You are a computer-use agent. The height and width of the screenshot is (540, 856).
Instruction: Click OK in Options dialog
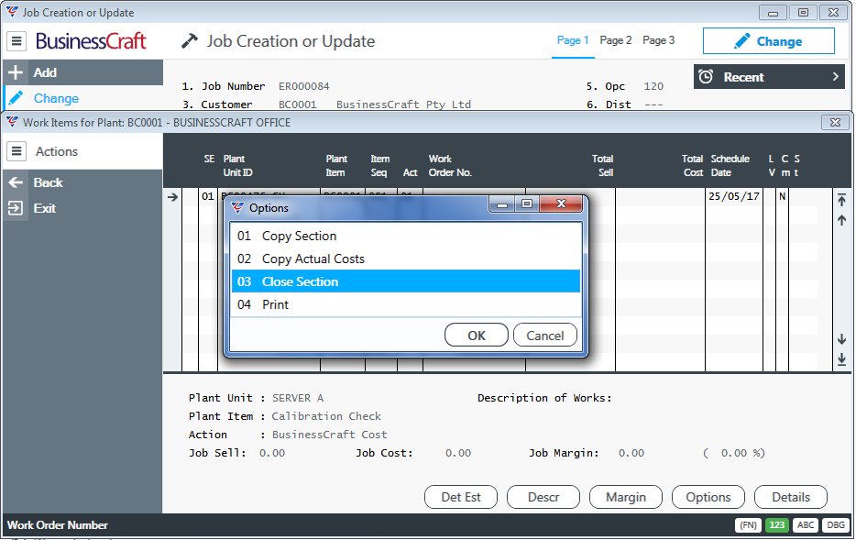pyautogui.click(x=476, y=336)
